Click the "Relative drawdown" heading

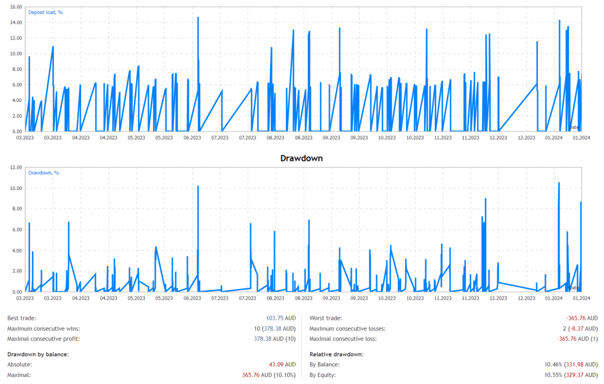click(337, 353)
